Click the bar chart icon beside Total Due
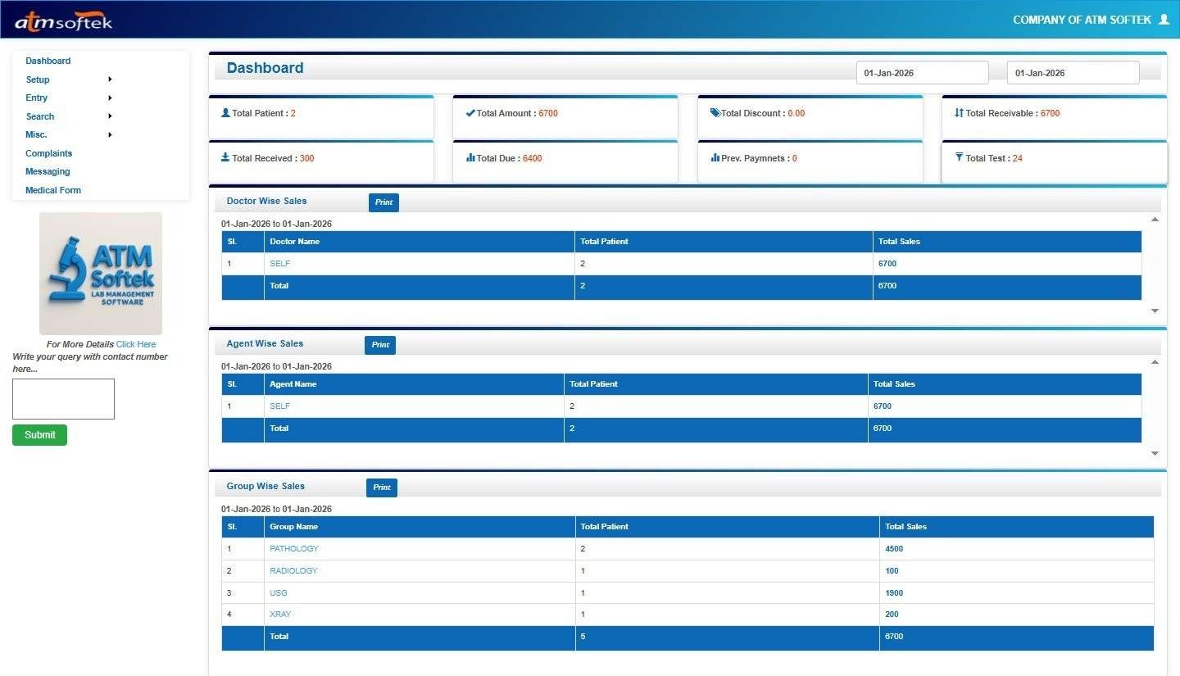The width and height of the screenshot is (1180, 676). point(470,157)
